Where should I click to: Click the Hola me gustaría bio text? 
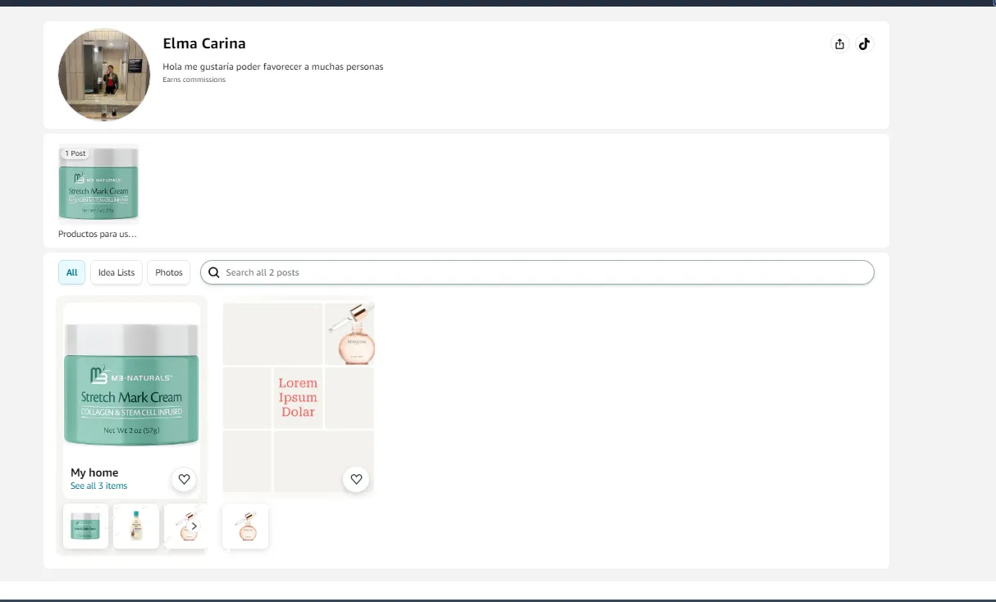(273, 66)
